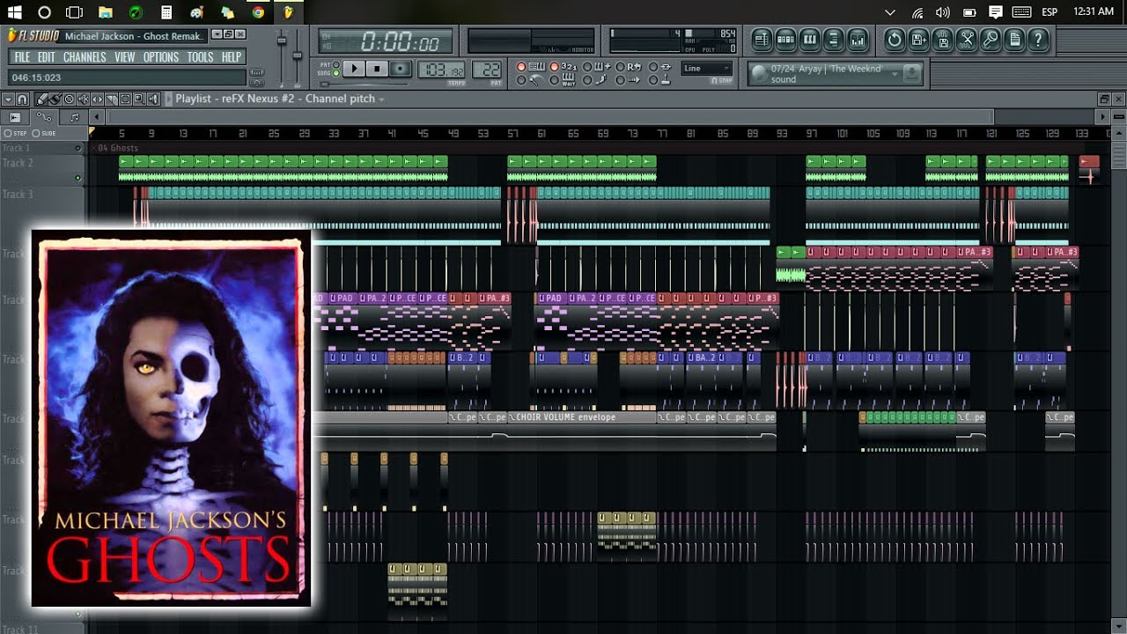The width and height of the screenshot is (1127, 634).
Task: Click the audio editor scissors icon
Action: coord(966,40)
